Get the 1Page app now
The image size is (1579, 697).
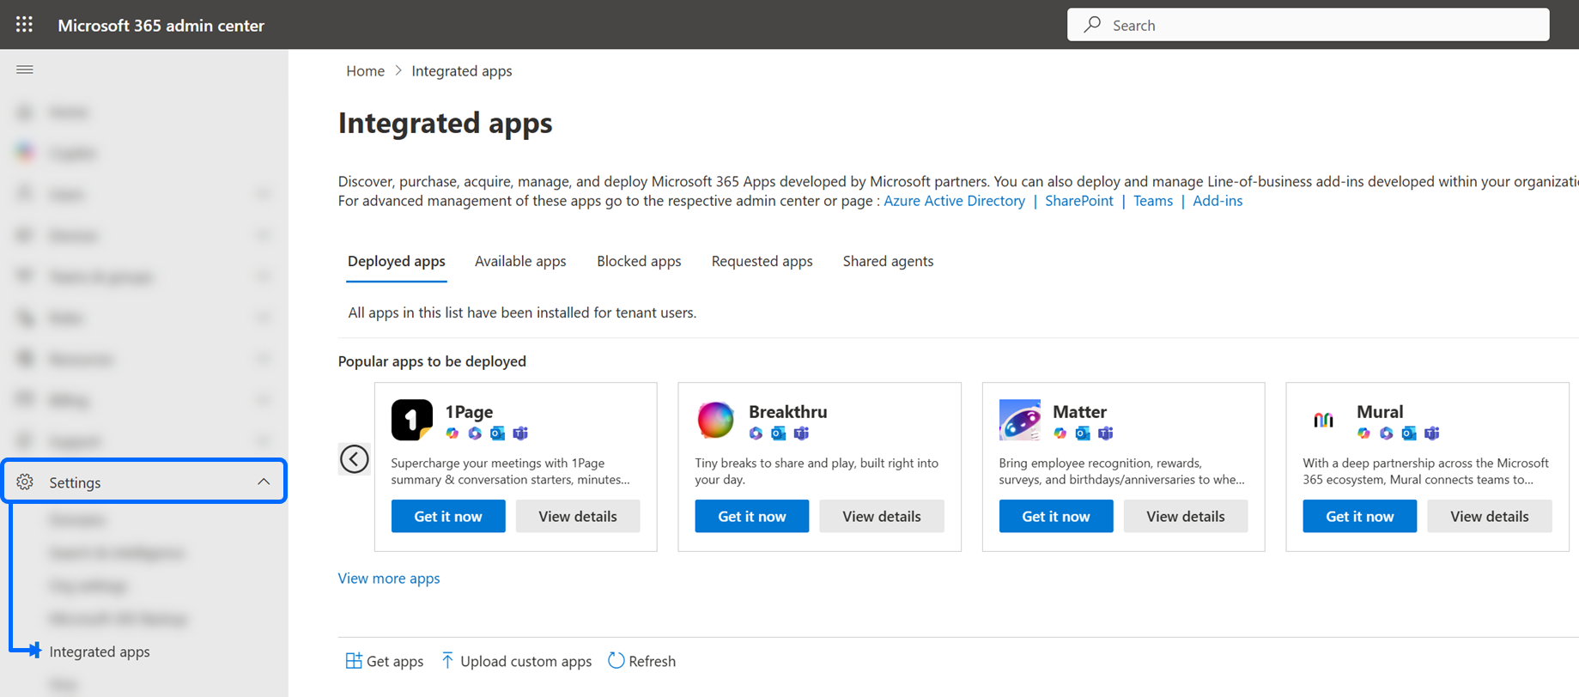point(448,516)
